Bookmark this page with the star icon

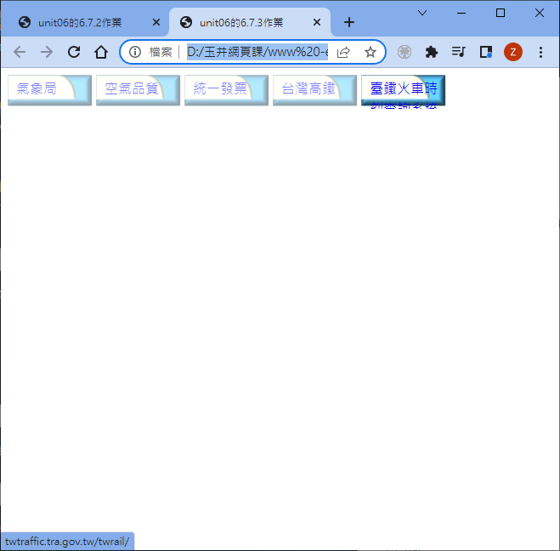point(371,52)
